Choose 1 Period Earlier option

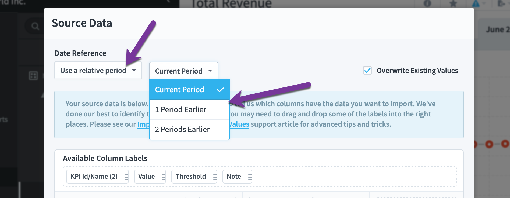[x=189, y=109]
